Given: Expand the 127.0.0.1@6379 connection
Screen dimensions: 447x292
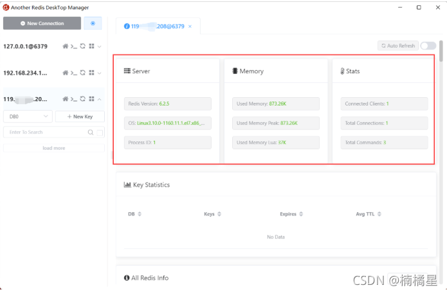Looking at the screenshot, I should [x=99, y=46].
